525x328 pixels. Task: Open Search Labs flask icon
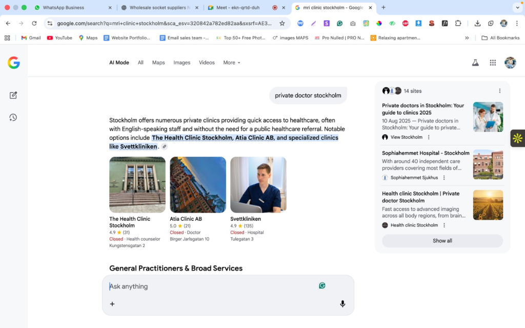(x=475, y=63)
